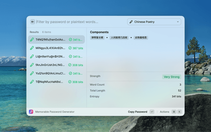Click the Memorable Password Generator extension icon

[x=31, y=112]
